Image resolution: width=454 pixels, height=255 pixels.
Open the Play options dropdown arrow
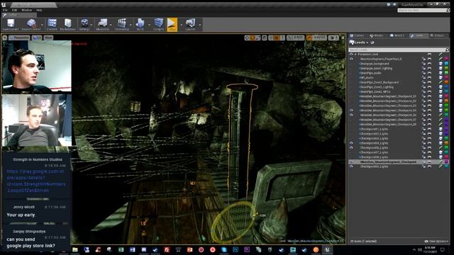click(x=182, y=25)
